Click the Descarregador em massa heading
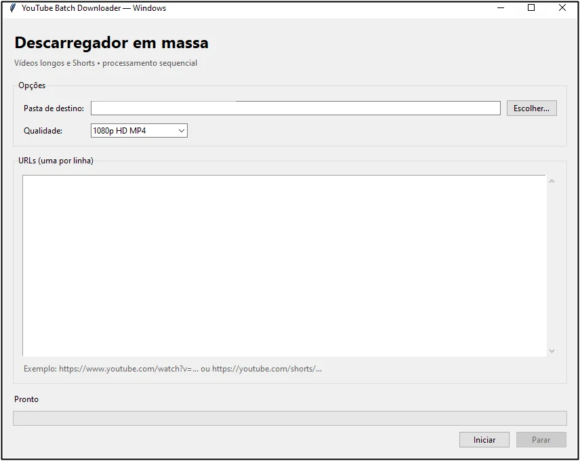The height and width of the screenshot is (461, 580). (111, 43)
